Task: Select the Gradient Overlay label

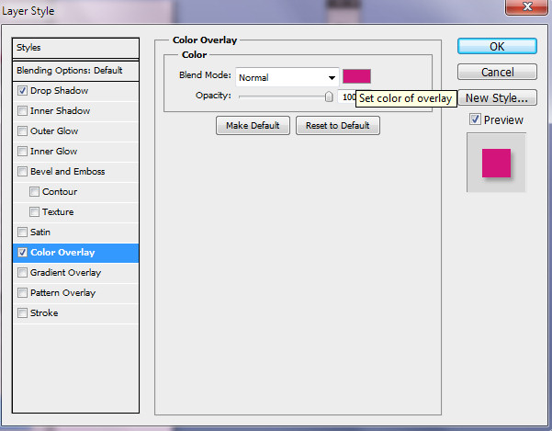Action: pyautogui.click(x=65, y=273)
